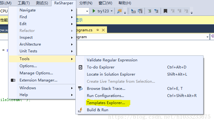The height and width of the screenshot is (123, 214).
Task: Open the 窗口(W) menu
Action: click(x=105, y=3)
